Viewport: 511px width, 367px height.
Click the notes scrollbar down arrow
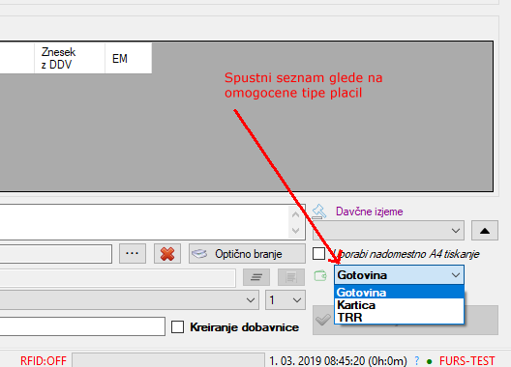pos(295,231)
